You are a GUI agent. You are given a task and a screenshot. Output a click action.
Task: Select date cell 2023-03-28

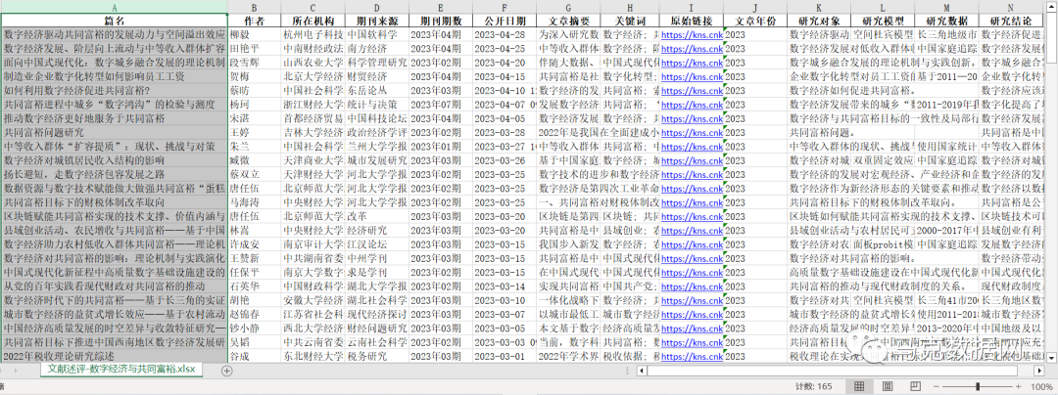coord(505,133)
